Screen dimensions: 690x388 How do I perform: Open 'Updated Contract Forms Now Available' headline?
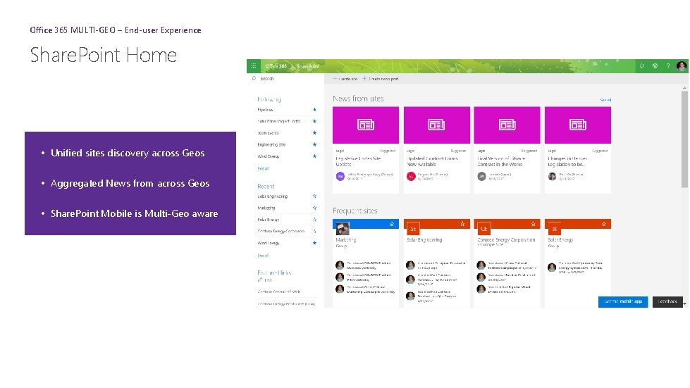[432, 161]
